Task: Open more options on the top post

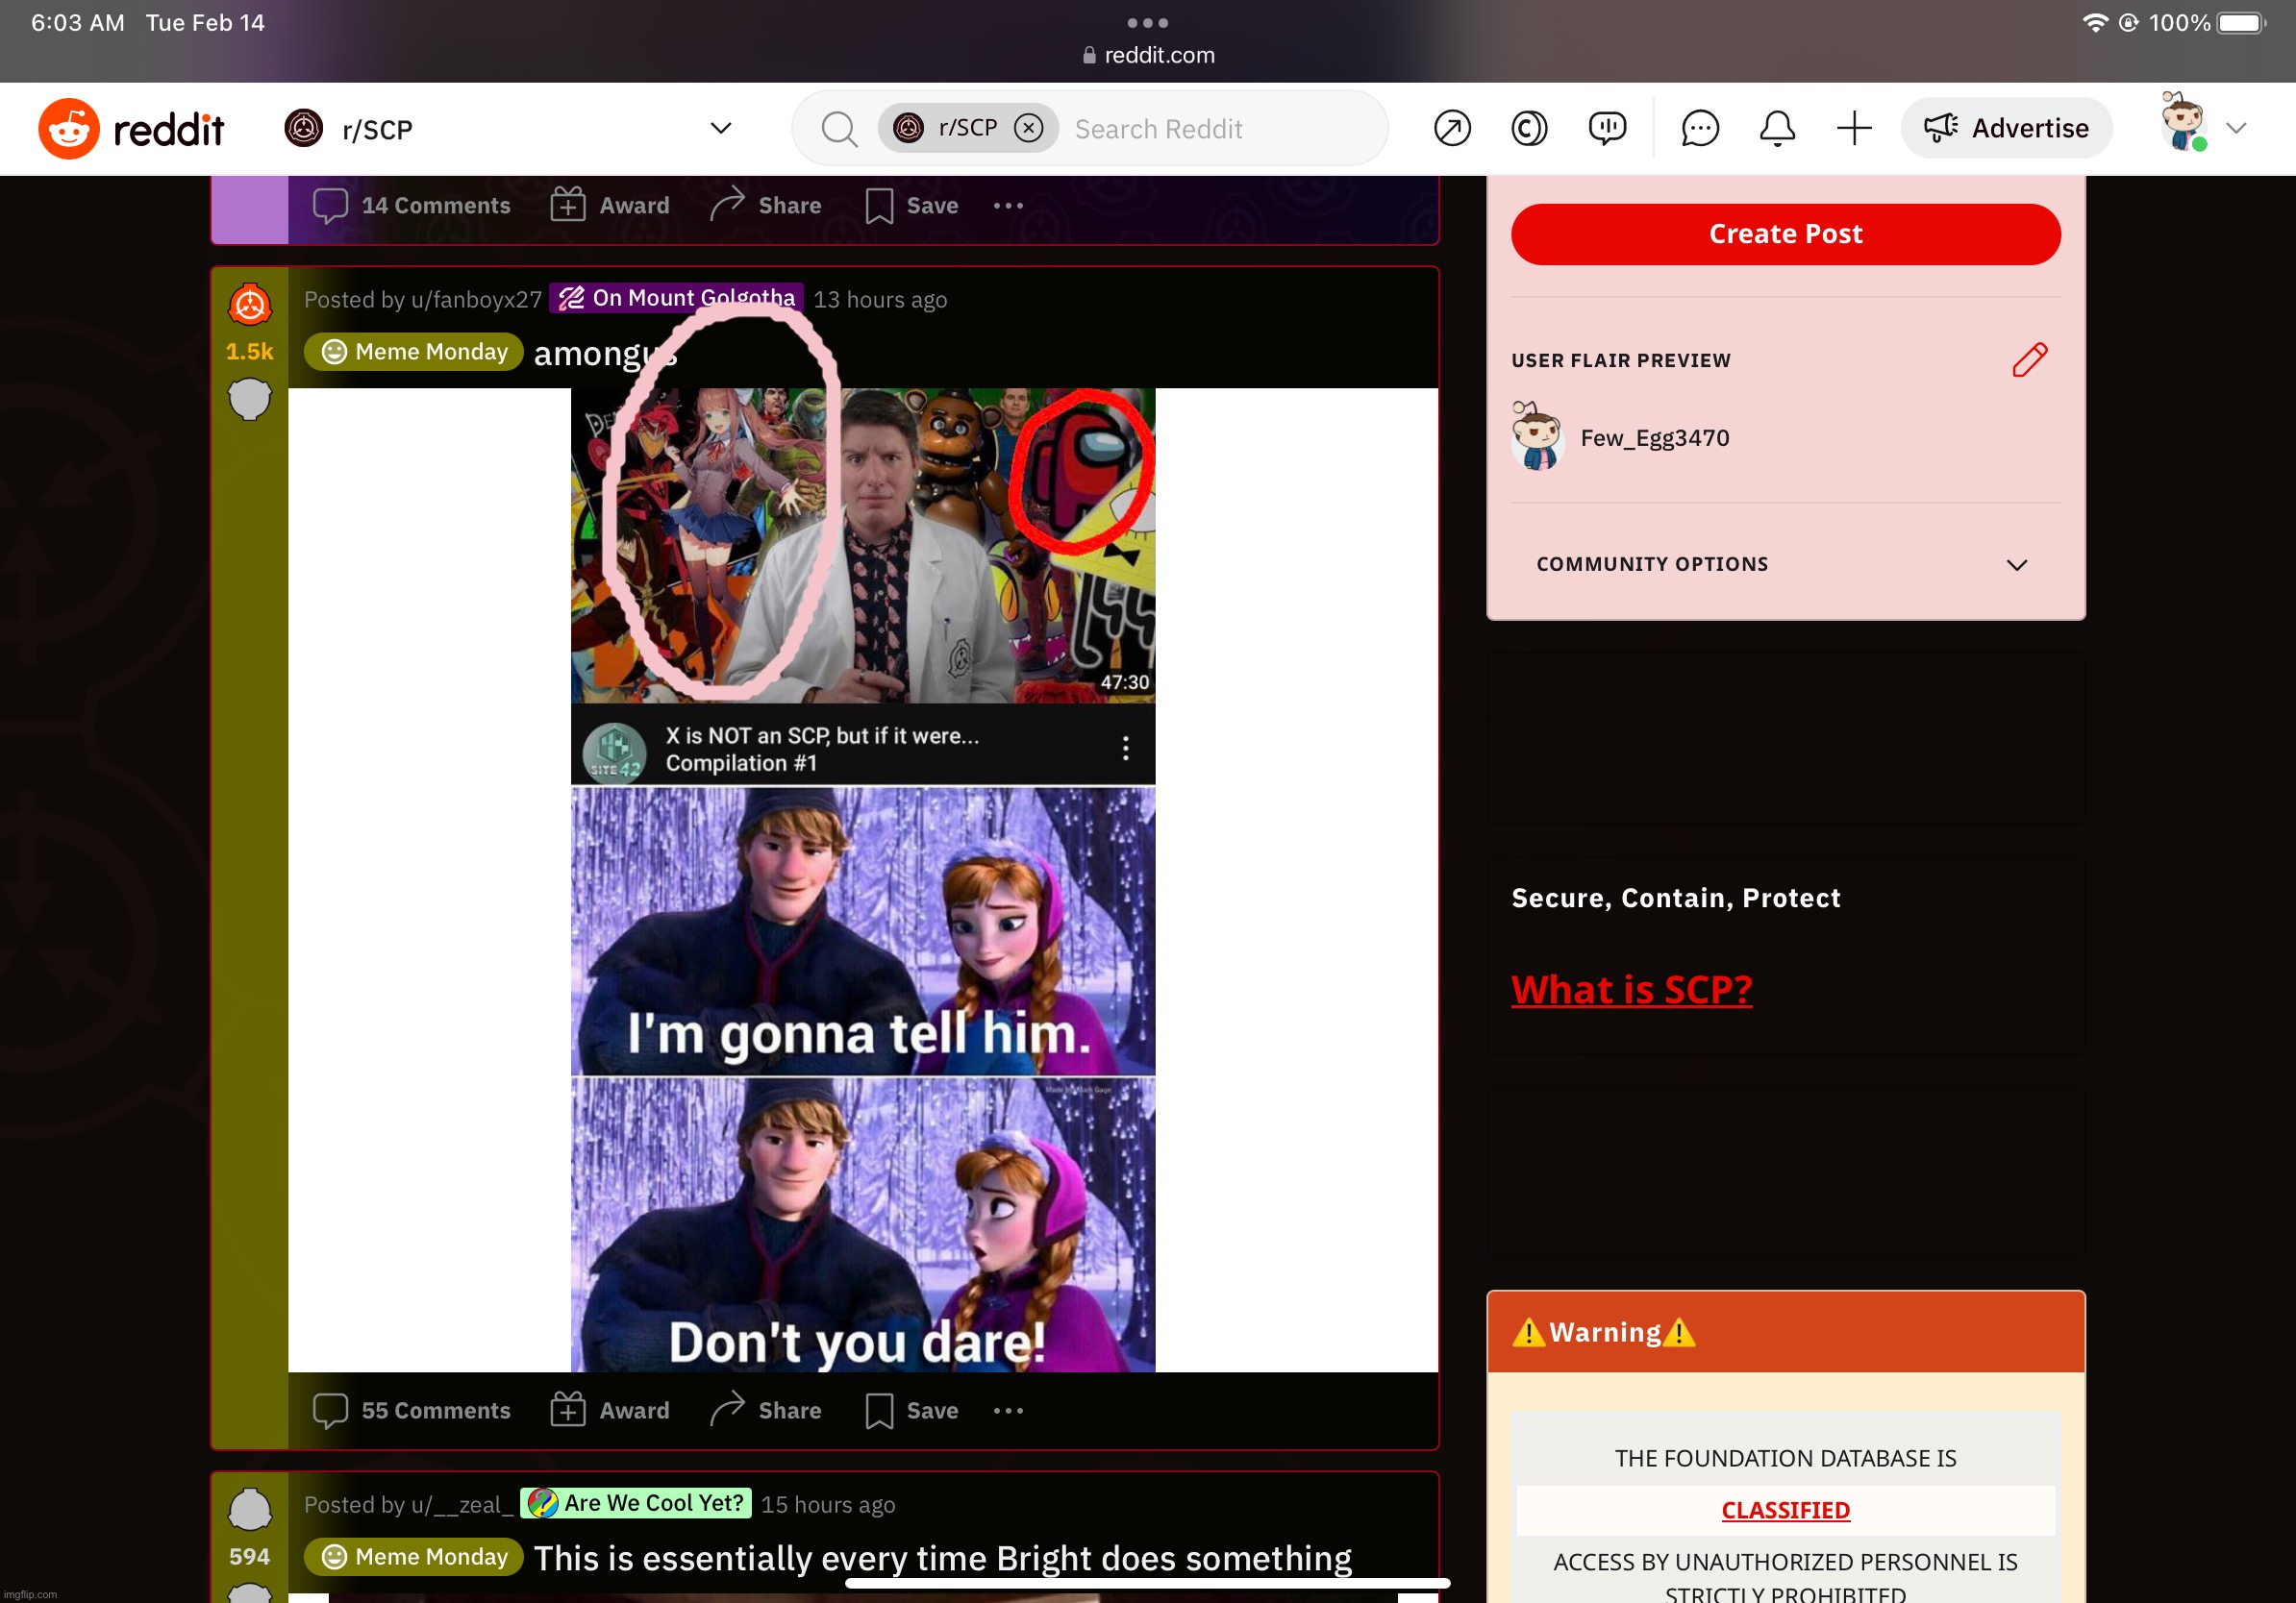Action: (x=1008, y=205)
